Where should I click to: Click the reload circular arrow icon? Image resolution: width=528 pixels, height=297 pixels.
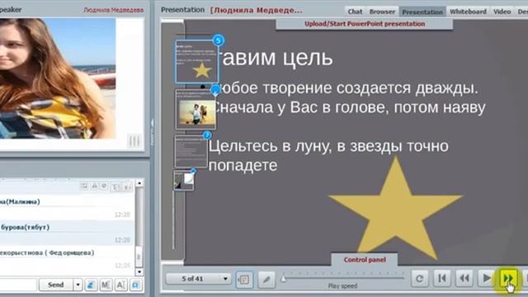tap(420, 279)
